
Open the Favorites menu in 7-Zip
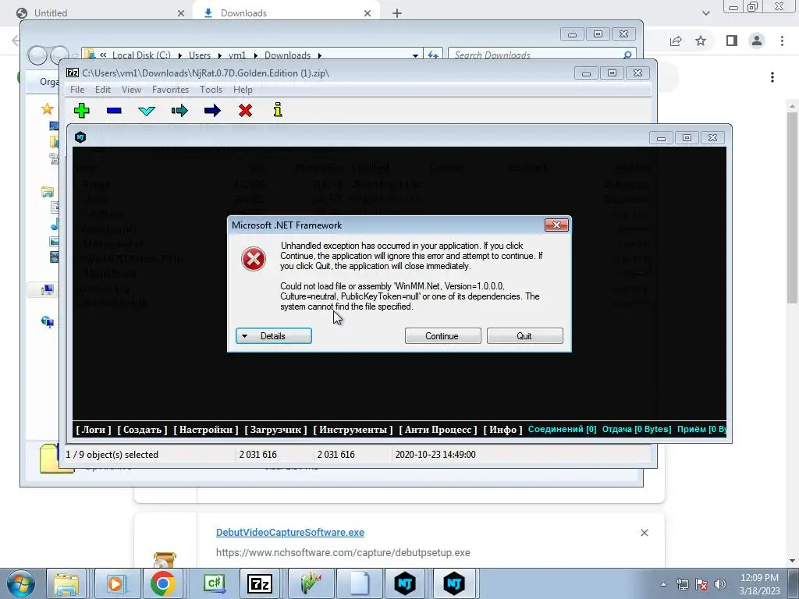(x=170, y=90)
